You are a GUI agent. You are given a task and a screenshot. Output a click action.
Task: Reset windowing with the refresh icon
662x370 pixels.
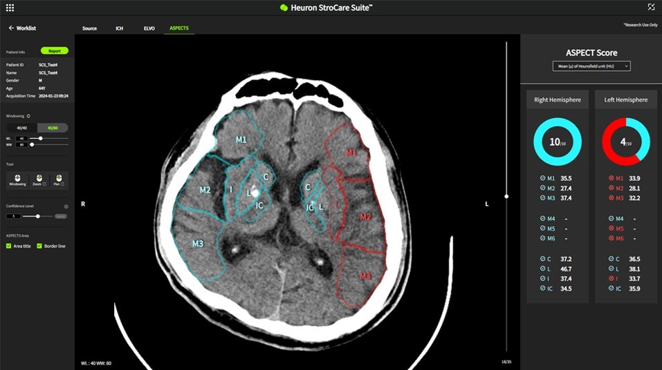click(28, 117)
